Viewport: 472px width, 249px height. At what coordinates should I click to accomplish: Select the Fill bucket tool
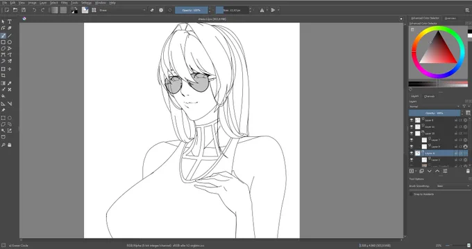tap(3, 96)
